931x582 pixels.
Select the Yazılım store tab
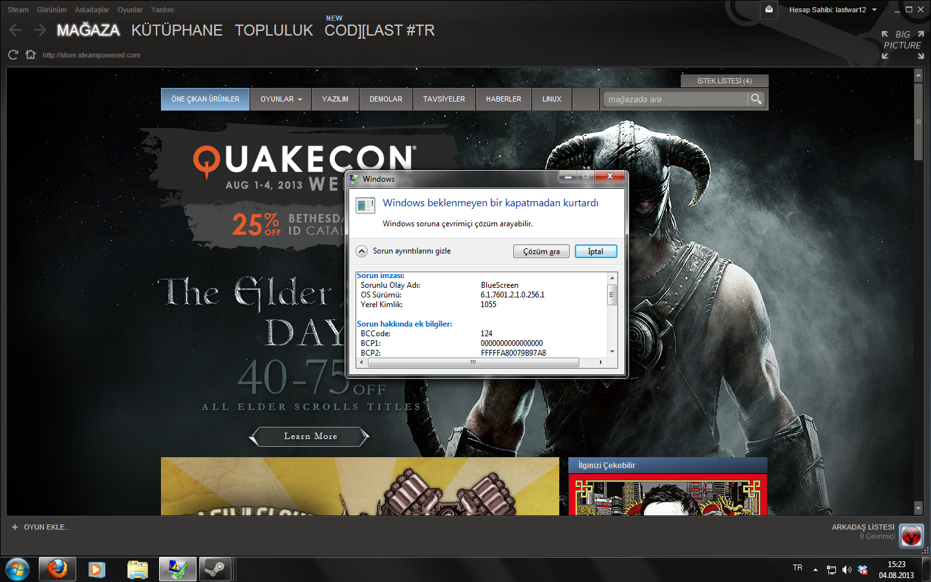click(335, 99)
